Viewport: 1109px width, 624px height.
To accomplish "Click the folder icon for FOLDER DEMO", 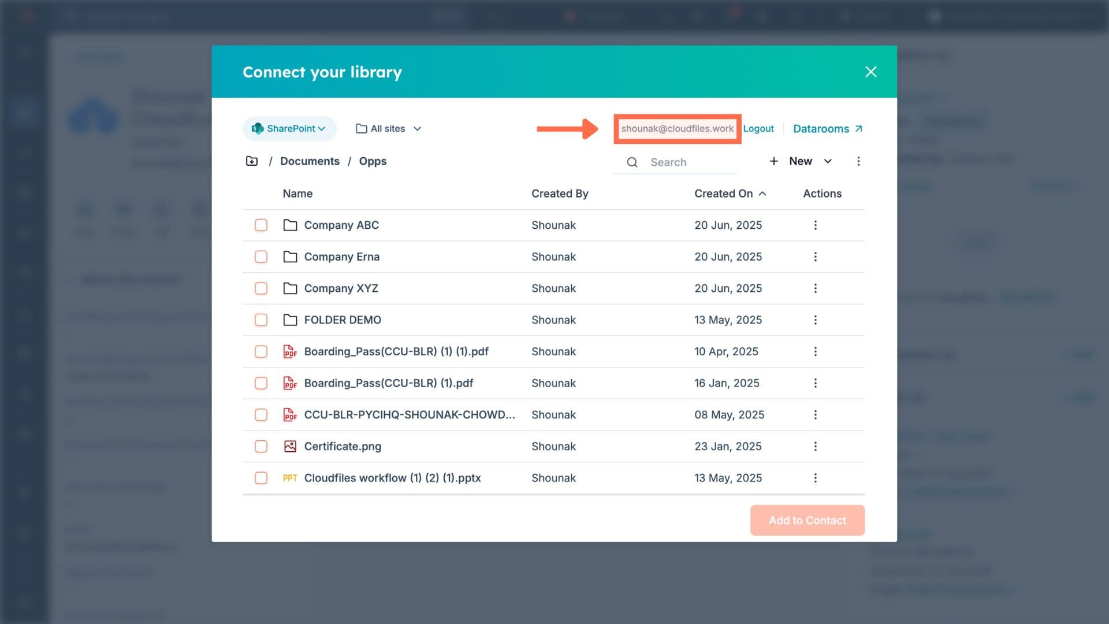I will click(x=291, y=320).
